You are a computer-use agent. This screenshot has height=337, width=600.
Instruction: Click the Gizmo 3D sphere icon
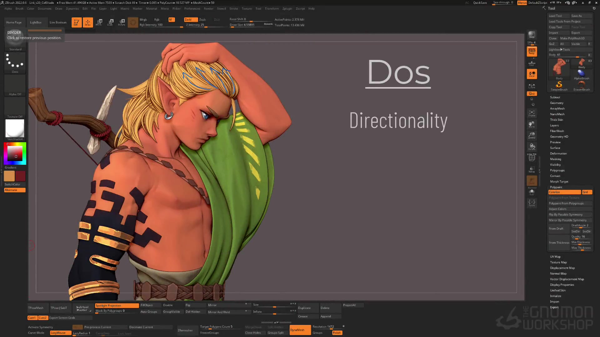[x=133, y=22]
